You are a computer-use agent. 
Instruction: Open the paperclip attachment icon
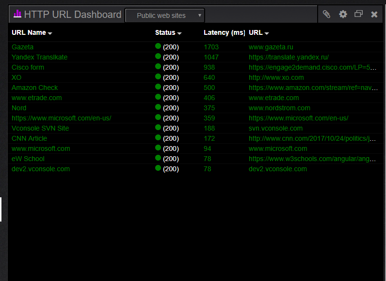tap(326, 14)
